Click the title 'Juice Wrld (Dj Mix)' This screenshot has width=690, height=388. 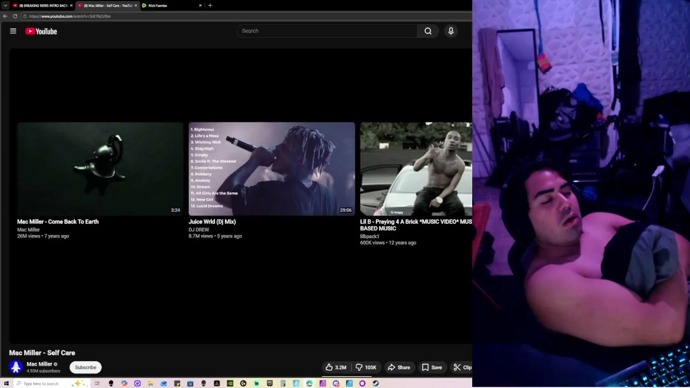coord(212,221)
